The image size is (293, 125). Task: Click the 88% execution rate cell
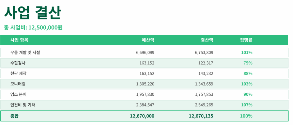click(248, 74)
